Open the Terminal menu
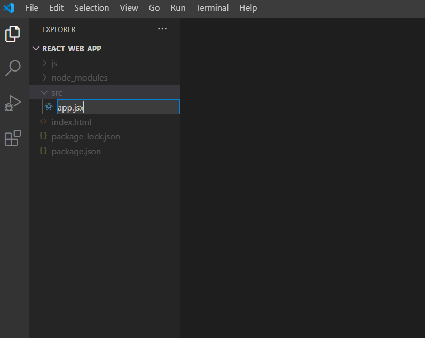425x338 pixels. tap(212, 8)
